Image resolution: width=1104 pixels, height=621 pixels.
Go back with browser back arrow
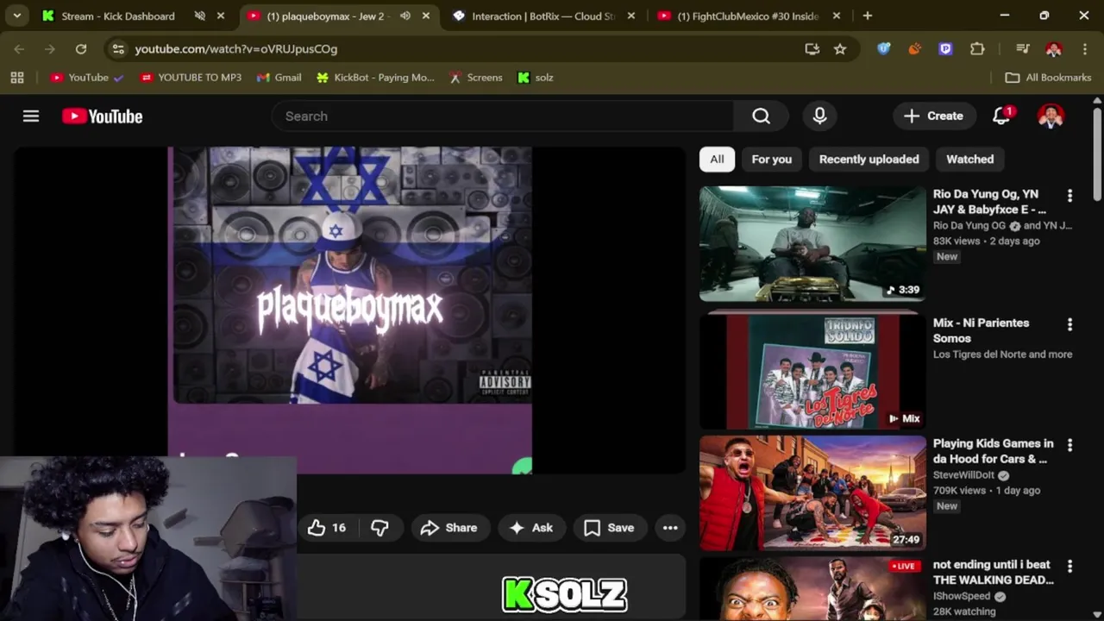[19, 49]
